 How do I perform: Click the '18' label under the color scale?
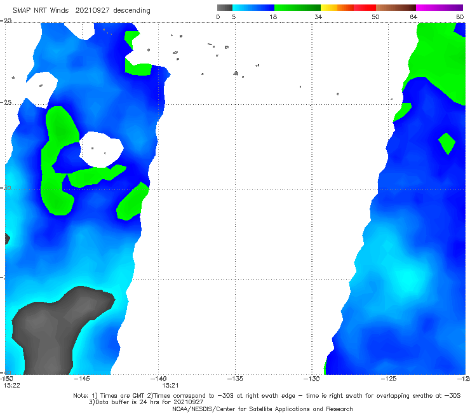click(x=273, y=17)
